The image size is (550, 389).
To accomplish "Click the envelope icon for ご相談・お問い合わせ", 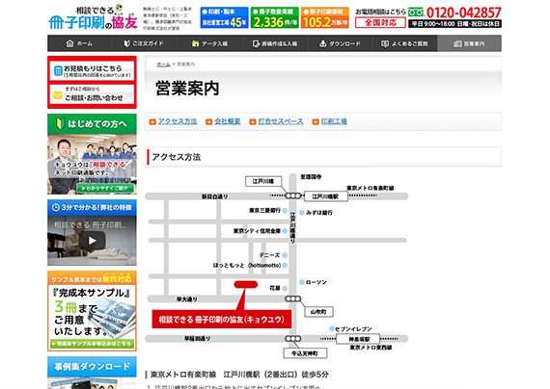I will tap(58, 95).
